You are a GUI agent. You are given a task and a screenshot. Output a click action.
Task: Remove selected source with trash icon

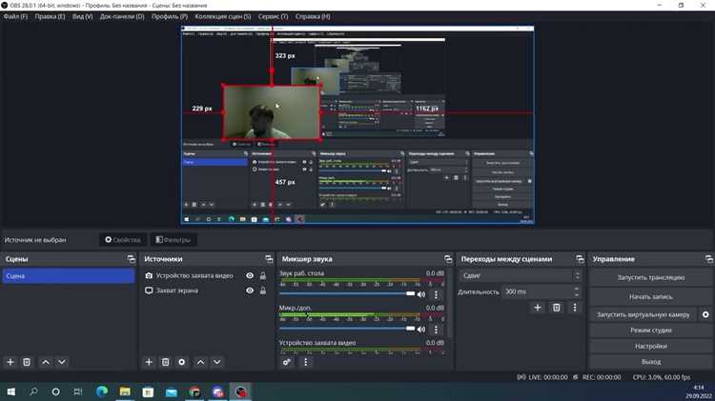(x=165, y=362)
